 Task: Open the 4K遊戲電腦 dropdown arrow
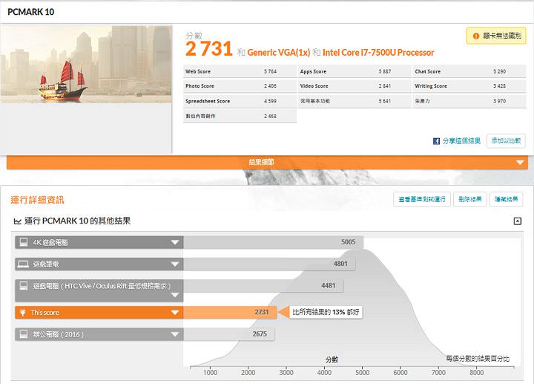click(x=175, y=242)
